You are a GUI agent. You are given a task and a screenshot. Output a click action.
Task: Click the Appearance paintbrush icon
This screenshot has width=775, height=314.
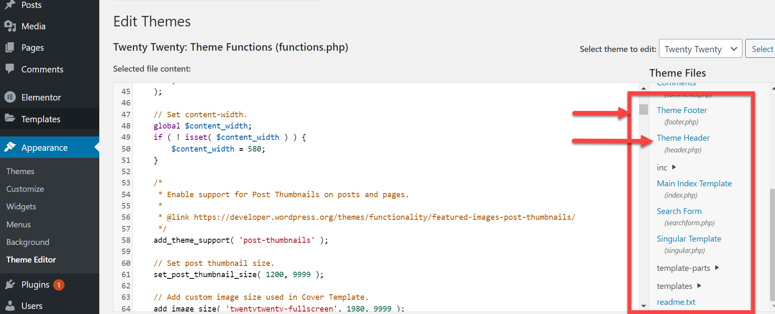[10, 147]
